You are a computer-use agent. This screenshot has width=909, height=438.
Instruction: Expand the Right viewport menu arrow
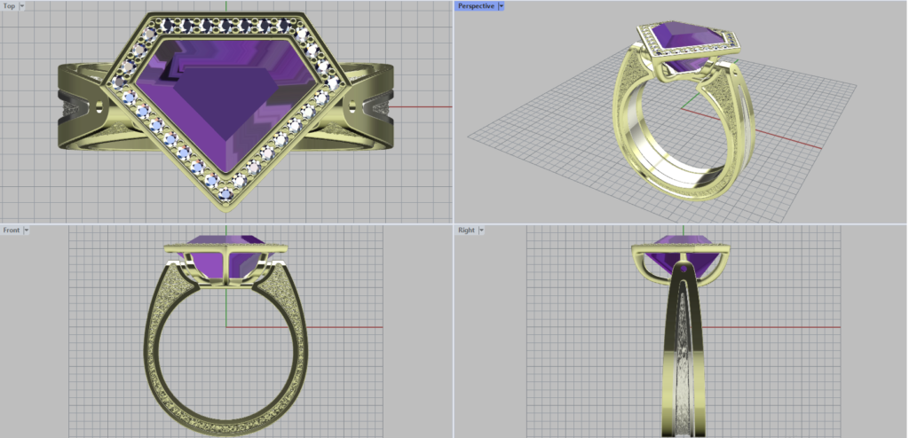tap(481, 231)
